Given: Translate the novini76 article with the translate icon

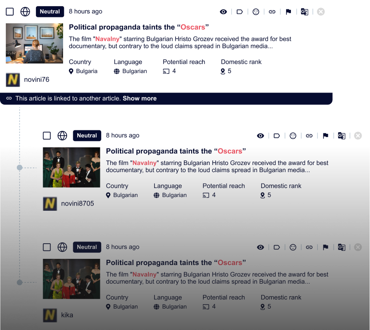Looking at the screenshot, I should coord(304,12).
